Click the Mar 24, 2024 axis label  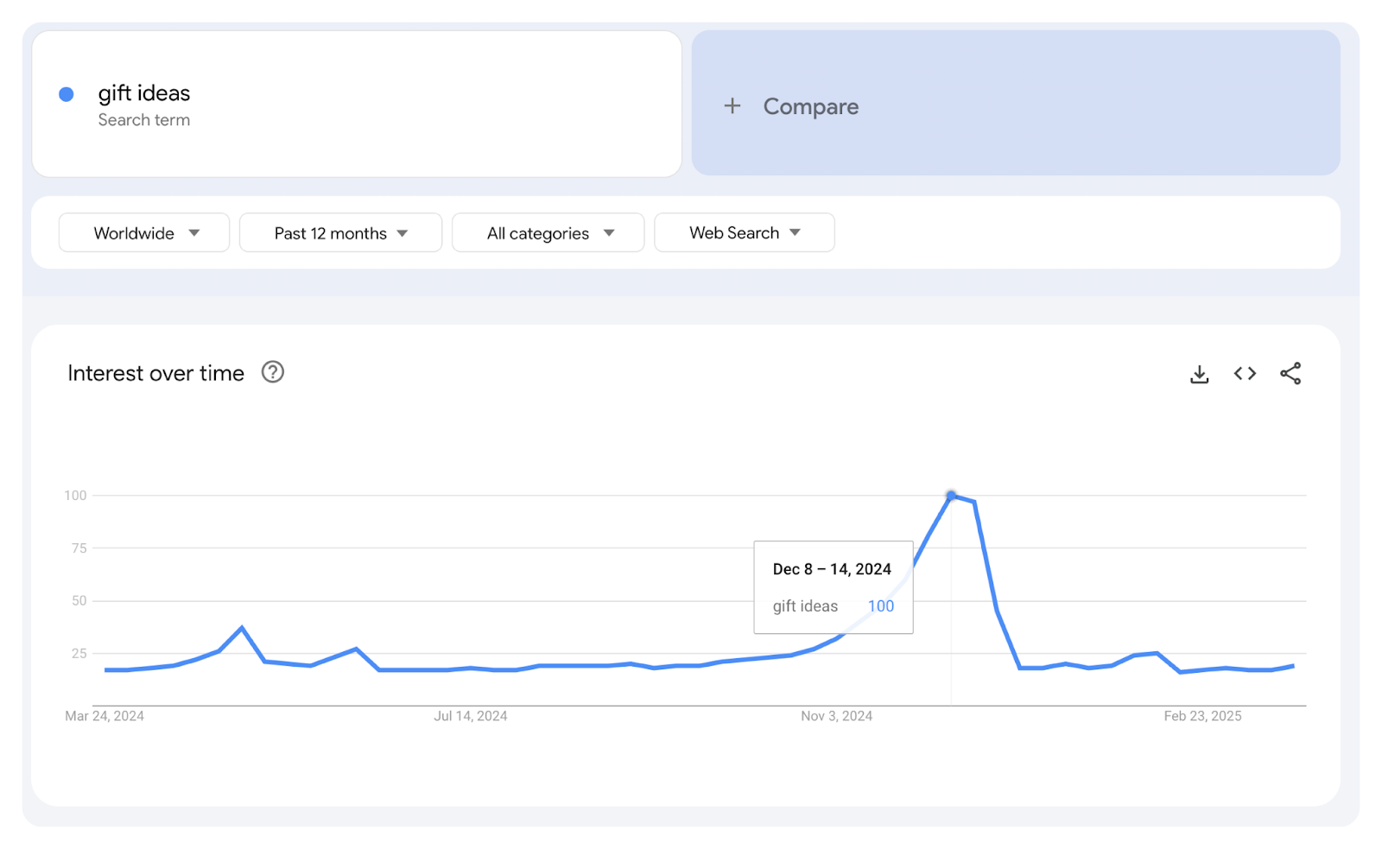[105, 716]
